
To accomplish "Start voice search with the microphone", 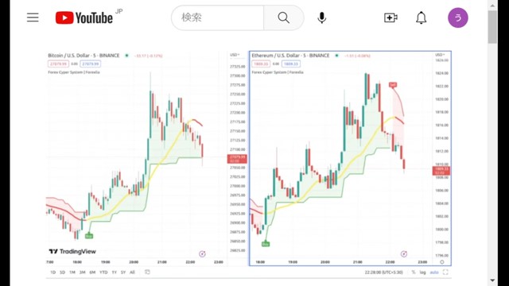I will (x=321, y=17).
